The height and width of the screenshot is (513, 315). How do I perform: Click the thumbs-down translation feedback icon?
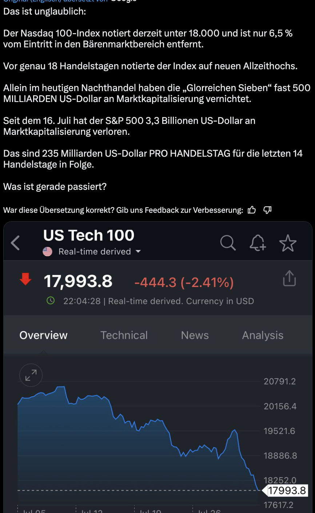267,210
